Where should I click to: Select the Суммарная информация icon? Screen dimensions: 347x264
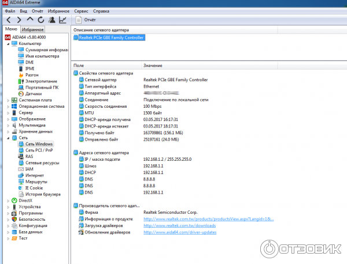click(21, 50)
